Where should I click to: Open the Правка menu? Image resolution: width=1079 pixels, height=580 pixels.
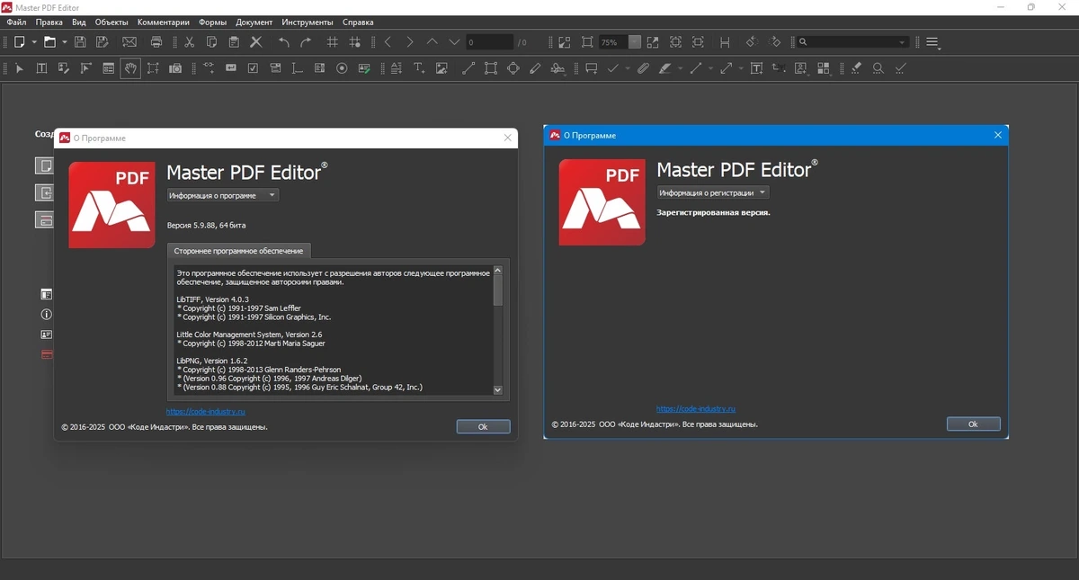49,22
